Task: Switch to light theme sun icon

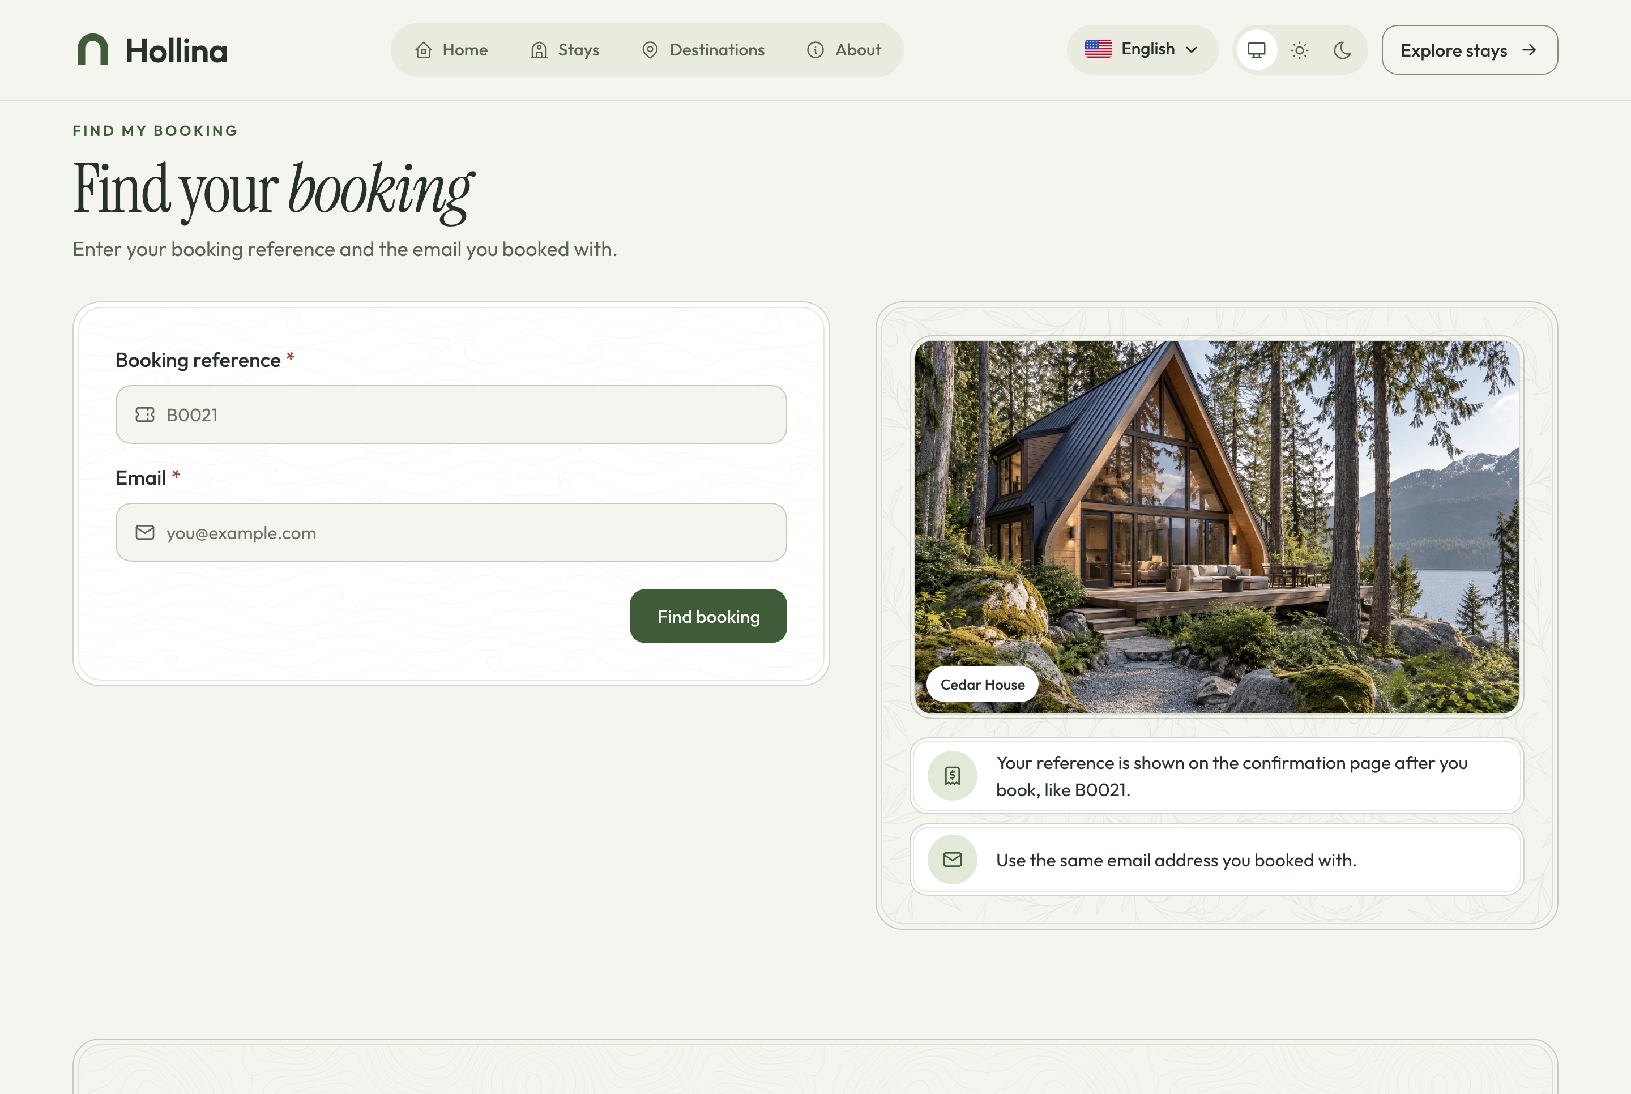Action: pyautogui.click(x=1299, y=50)
